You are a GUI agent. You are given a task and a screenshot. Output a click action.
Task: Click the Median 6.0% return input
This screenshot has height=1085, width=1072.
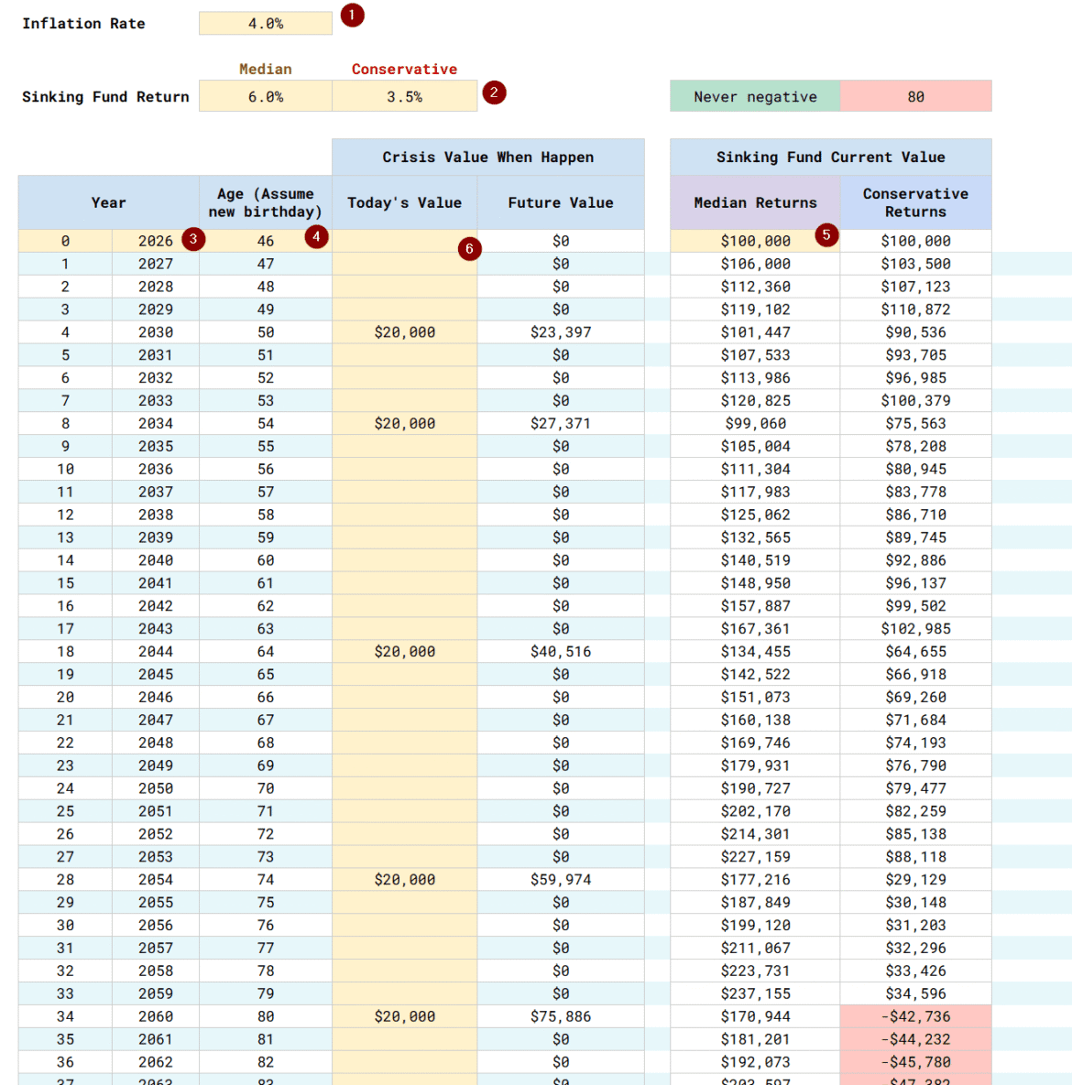pyautogui.click(x=265, y=95)
